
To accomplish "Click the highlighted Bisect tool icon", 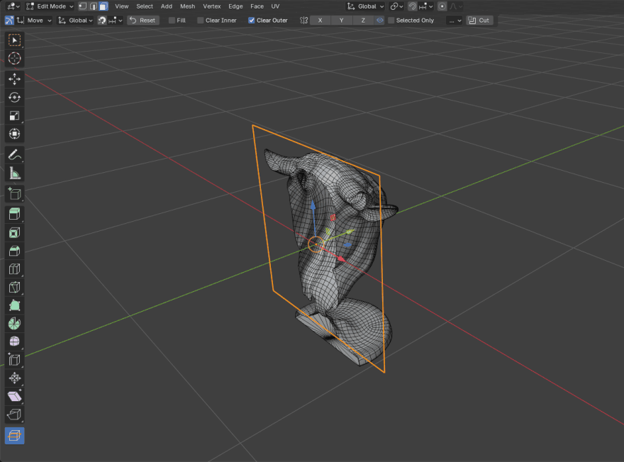I will click(14, 436).
